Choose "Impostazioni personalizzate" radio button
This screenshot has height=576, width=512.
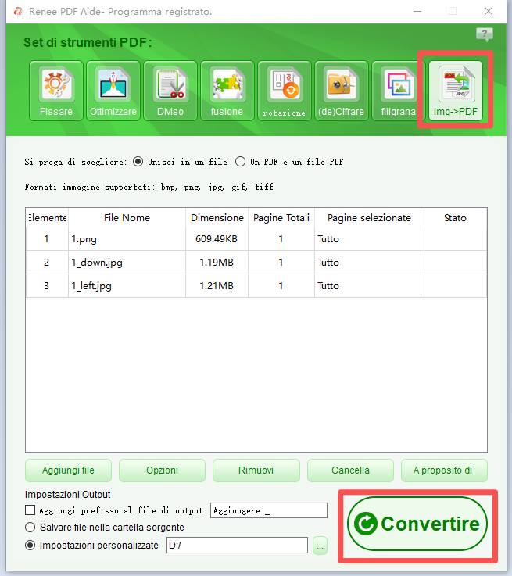[x=30, y=545]
